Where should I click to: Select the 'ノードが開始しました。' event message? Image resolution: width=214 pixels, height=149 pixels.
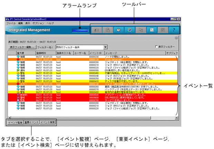(117, 57)
